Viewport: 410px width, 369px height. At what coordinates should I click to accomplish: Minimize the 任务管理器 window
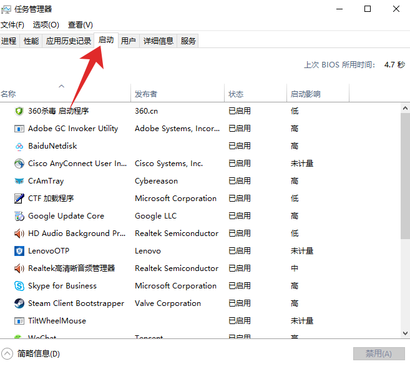coord(339,9)
